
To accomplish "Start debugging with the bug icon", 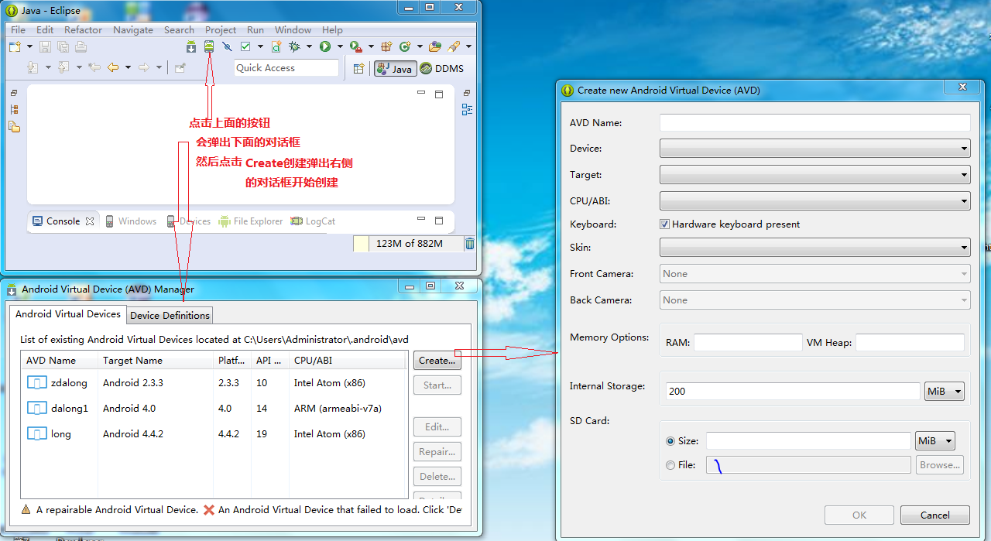I will click(294, 47).
